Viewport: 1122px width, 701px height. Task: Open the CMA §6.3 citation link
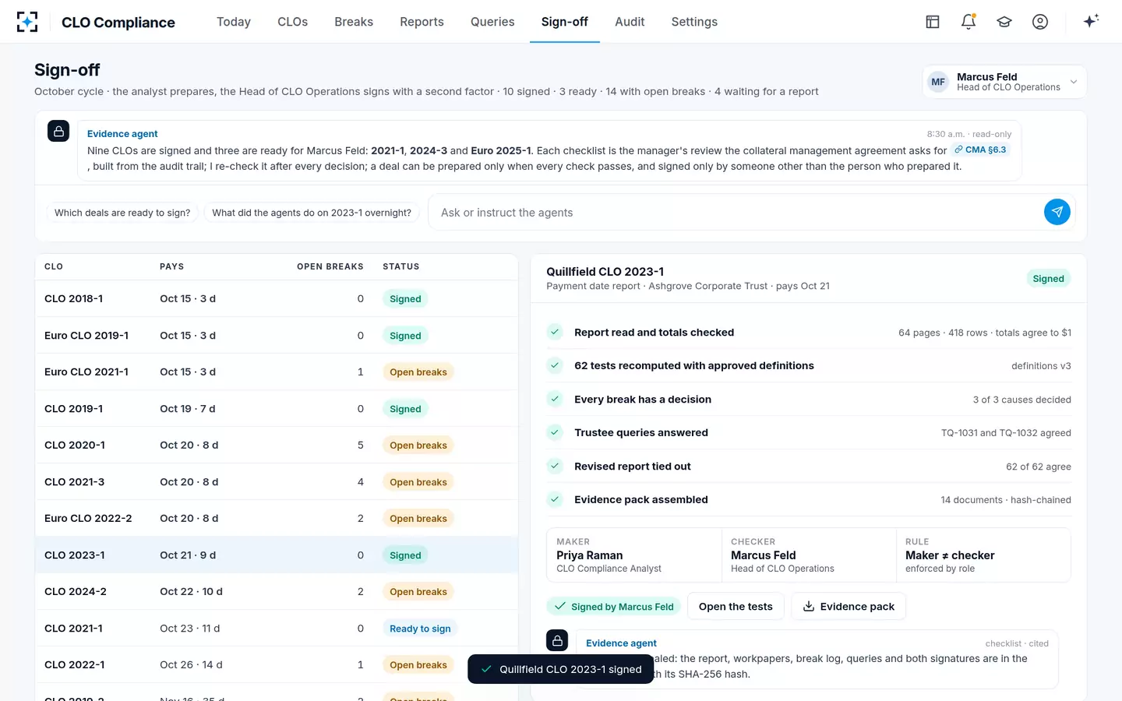point(981,150)
